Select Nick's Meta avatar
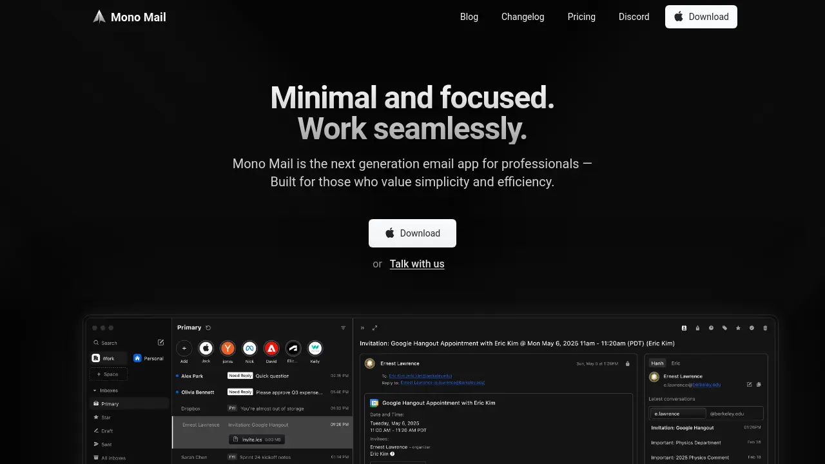Viewport: 825px width, 464px height. tap(249, 348)
